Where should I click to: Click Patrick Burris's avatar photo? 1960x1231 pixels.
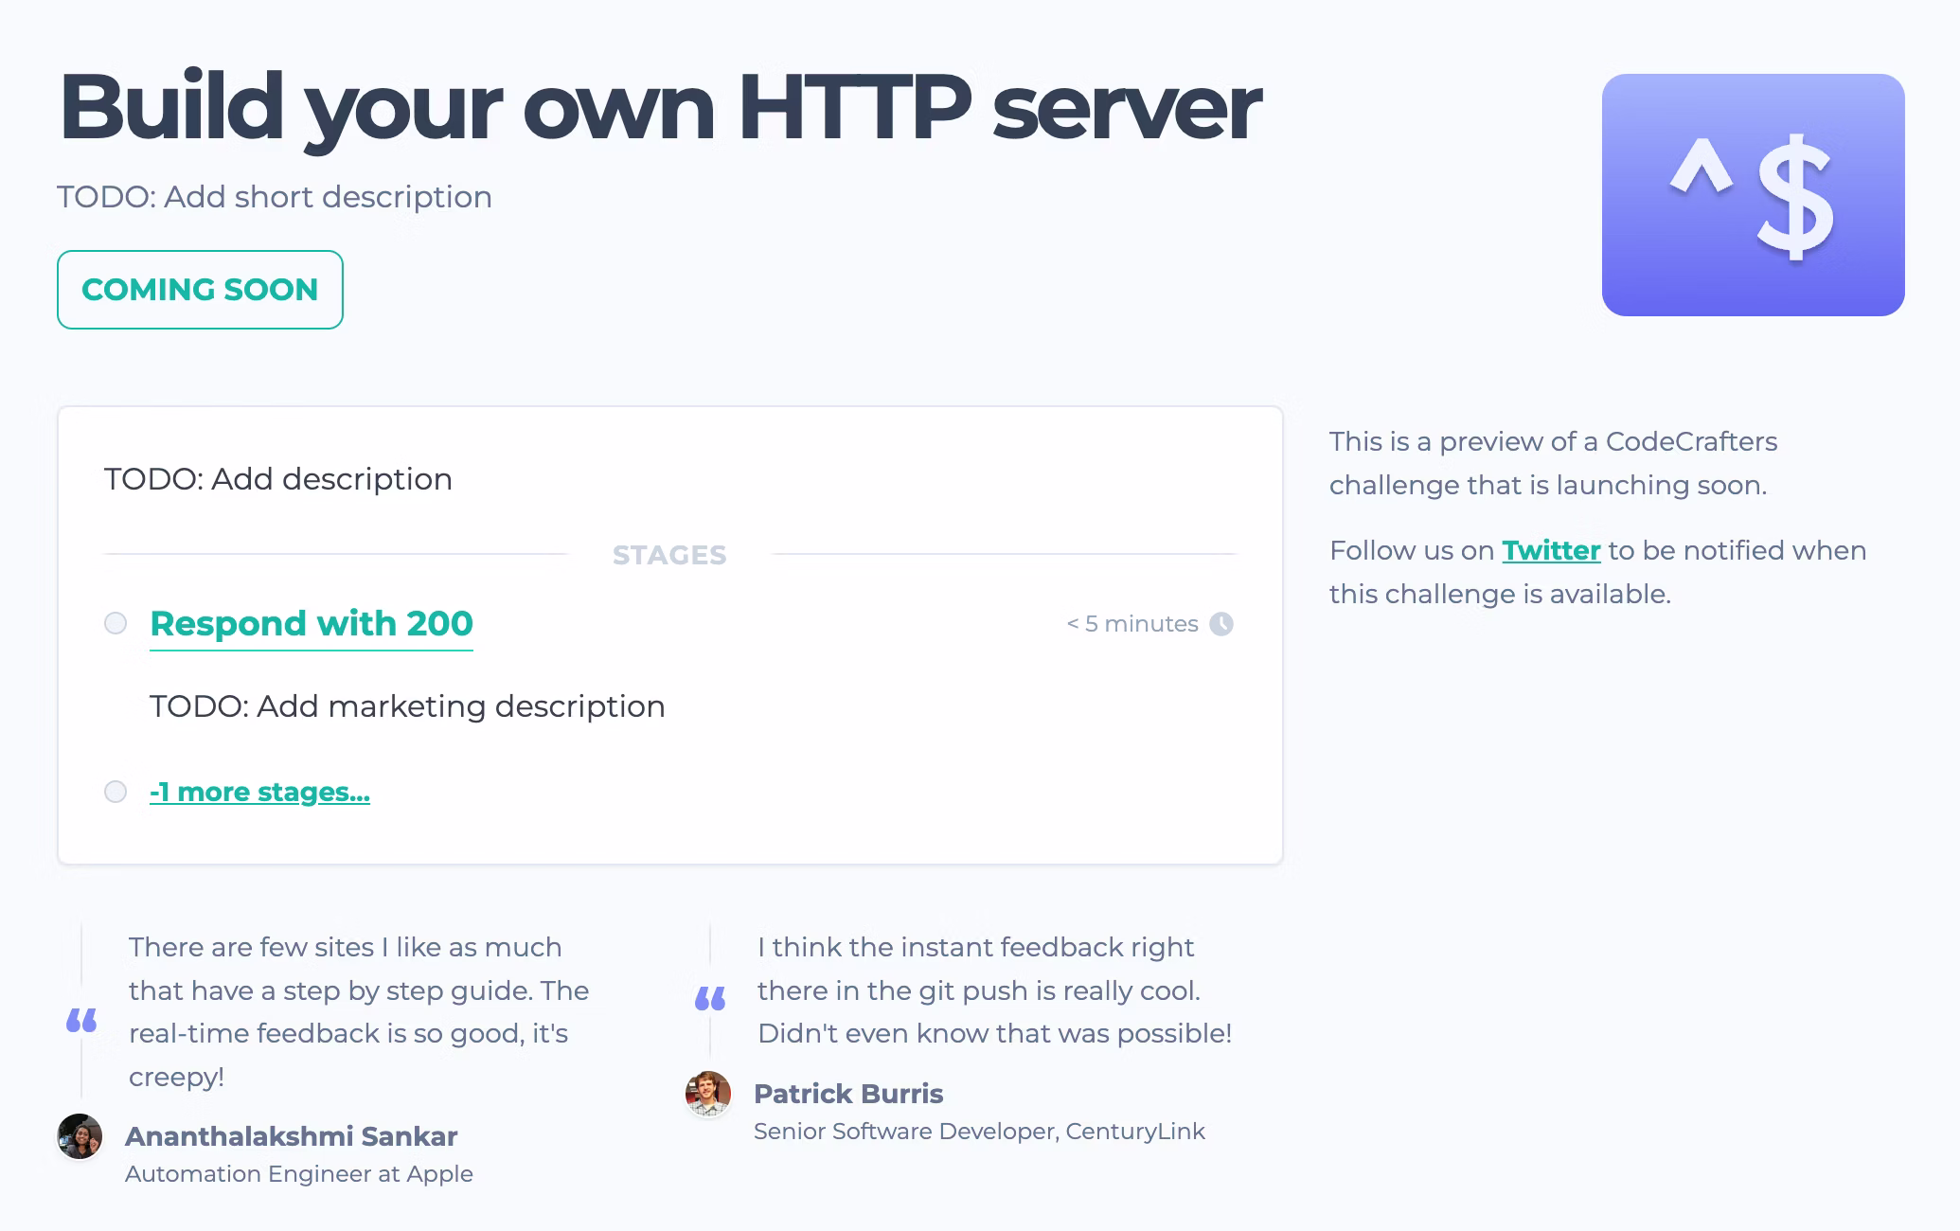pyautogui.click(x=708, y=1094)
